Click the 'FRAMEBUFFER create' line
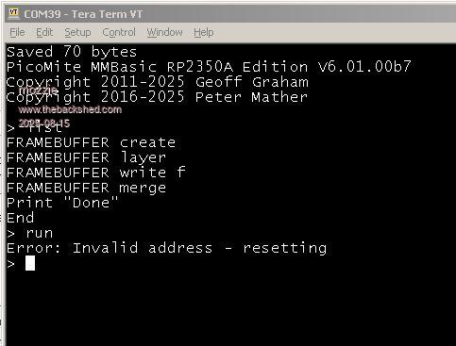This screenshot has height=346, width=456. [x=91, y=142]
